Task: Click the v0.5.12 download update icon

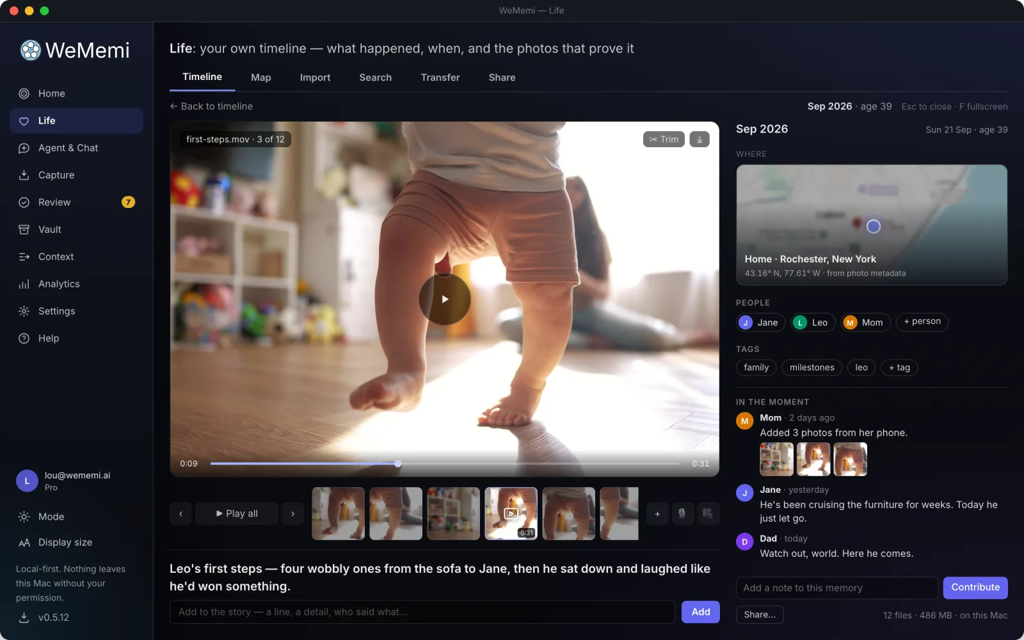Action: [x=24, y=618]
